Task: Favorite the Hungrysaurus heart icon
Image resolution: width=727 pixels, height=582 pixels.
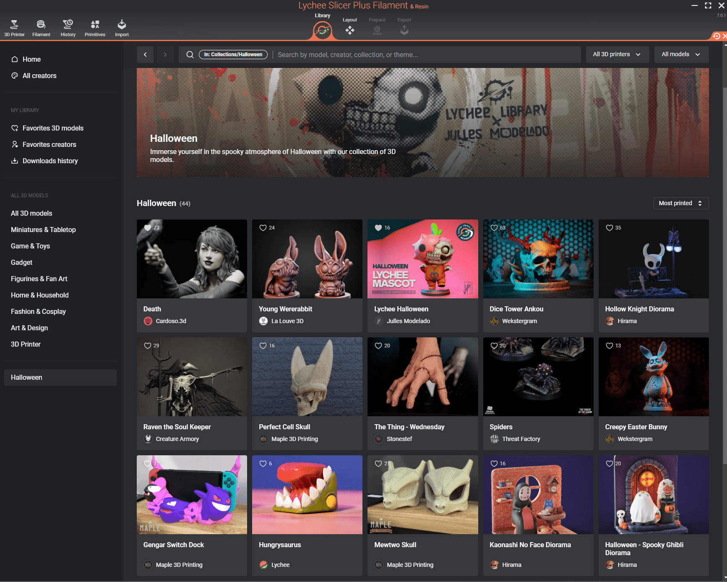Action: point(263,464)
